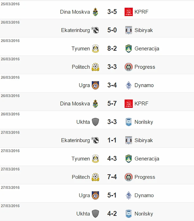Click the Ugra orange shield in the 3-4 match
194x221 pixels.
[x=95, y=85]
